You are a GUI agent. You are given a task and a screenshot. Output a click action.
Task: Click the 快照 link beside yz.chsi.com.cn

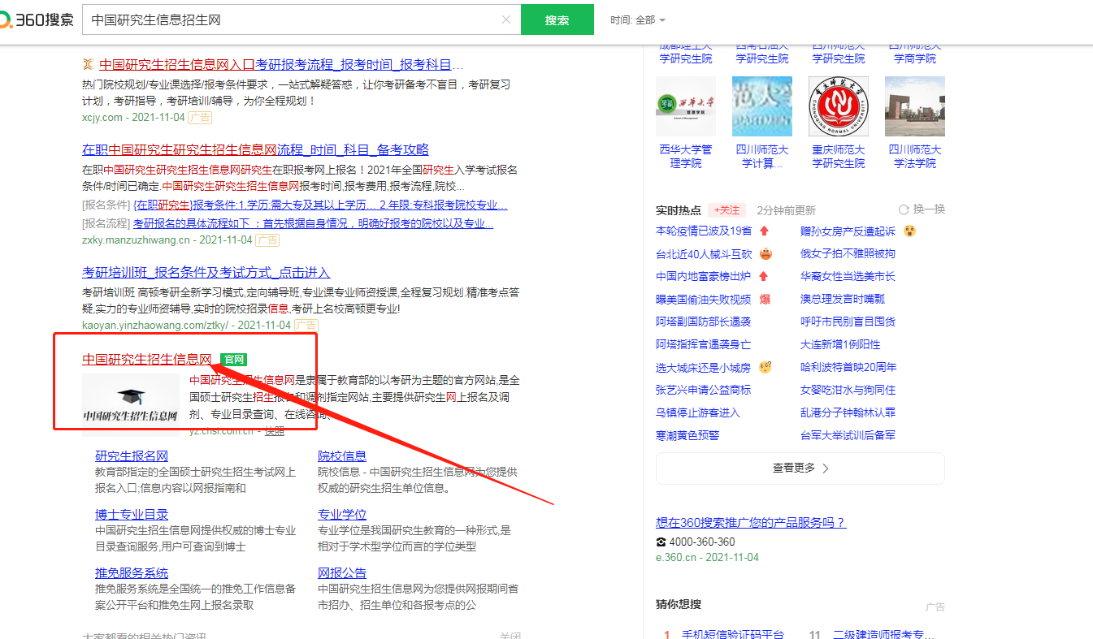click(x=275, y=431)
